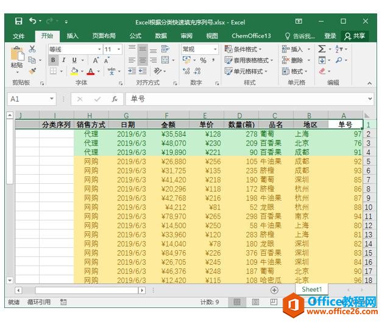
Task: Open Conditional Formatting dropdown
Action: click(x=242, y=49)
